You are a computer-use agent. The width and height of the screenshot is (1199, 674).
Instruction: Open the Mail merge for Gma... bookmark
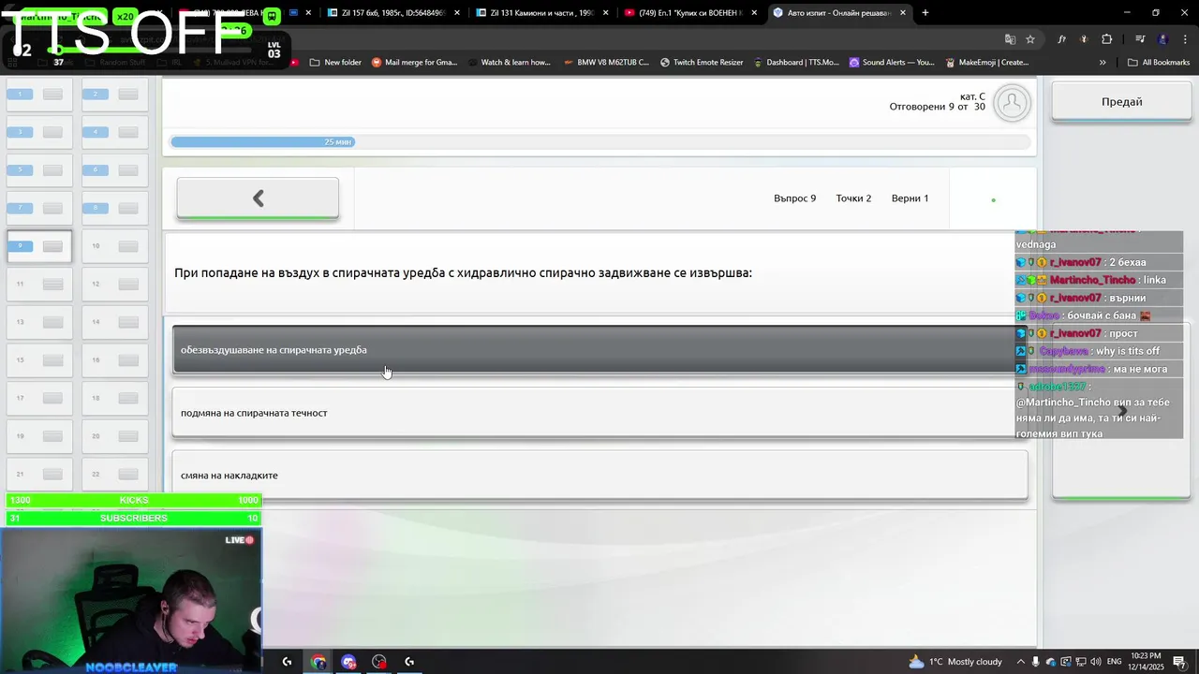[414, 63]
